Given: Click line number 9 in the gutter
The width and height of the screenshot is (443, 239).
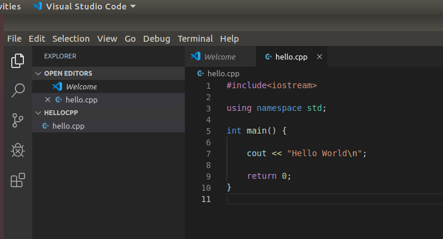Looking at the screenshot, I should 208,176.
